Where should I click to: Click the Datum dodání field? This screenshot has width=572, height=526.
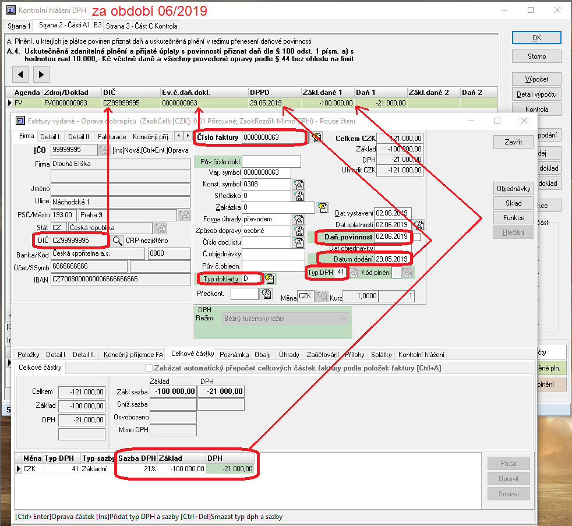pyautogui.click(x=393, y=259)
